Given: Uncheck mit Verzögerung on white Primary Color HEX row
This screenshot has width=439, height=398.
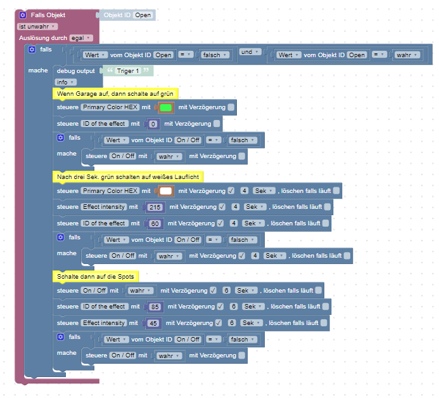Looking at the screenshot, I should pyautogui.click(x=231, y=191).
